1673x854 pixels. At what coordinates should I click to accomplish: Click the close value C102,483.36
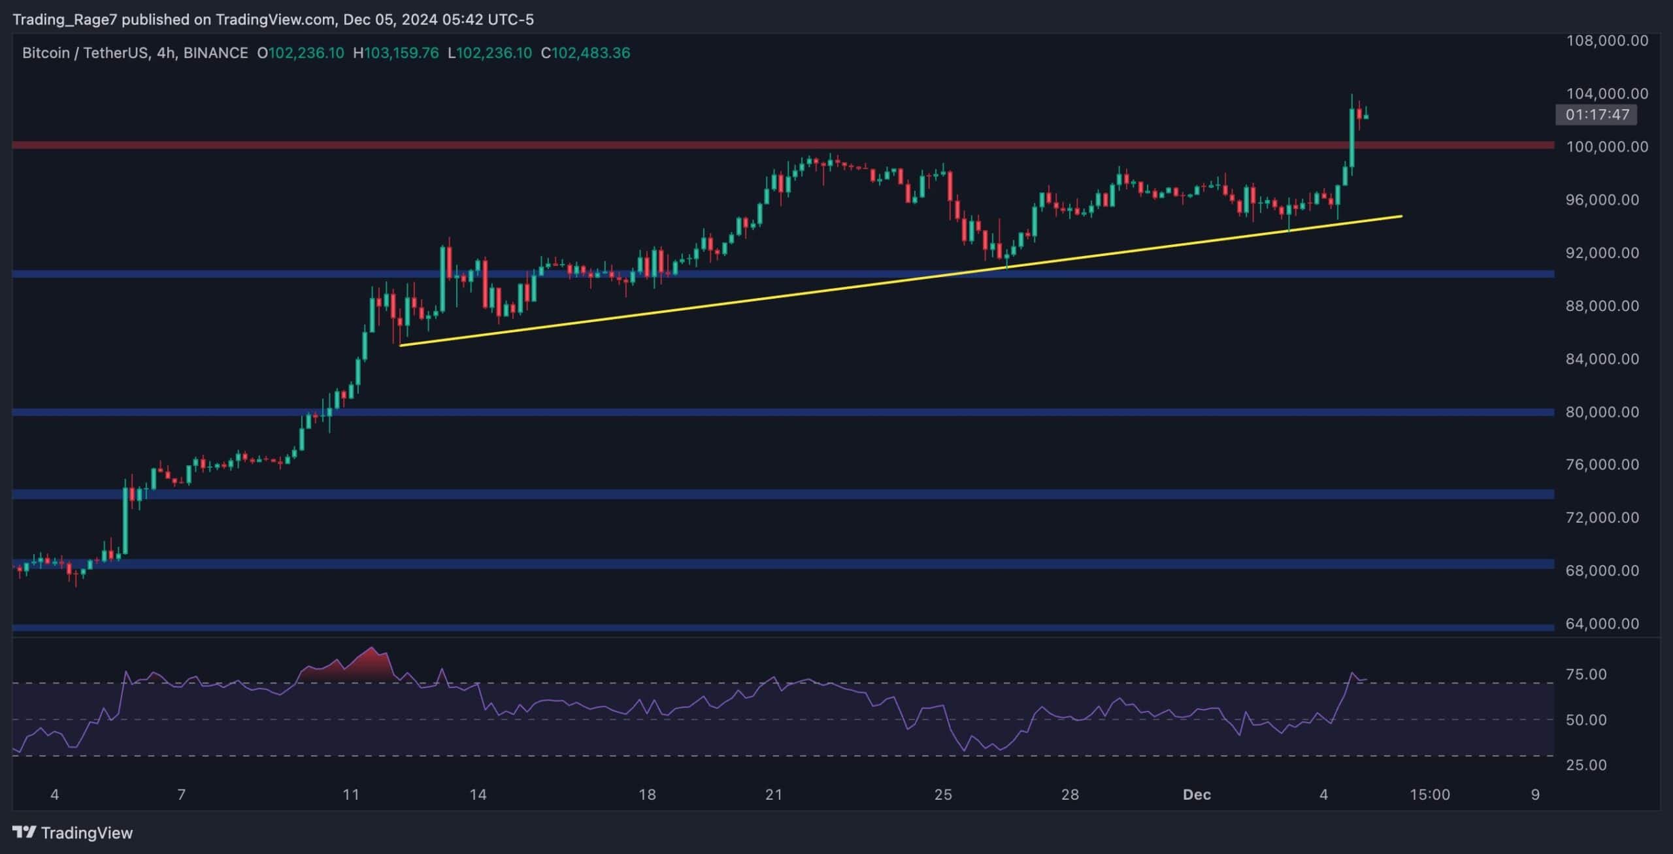click(586, 53)
